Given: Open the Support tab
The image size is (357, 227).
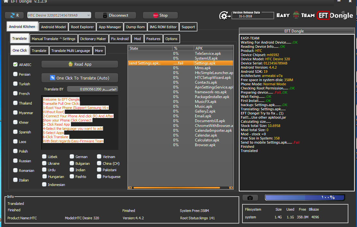Looking at the screenshot, I should 188,27.
